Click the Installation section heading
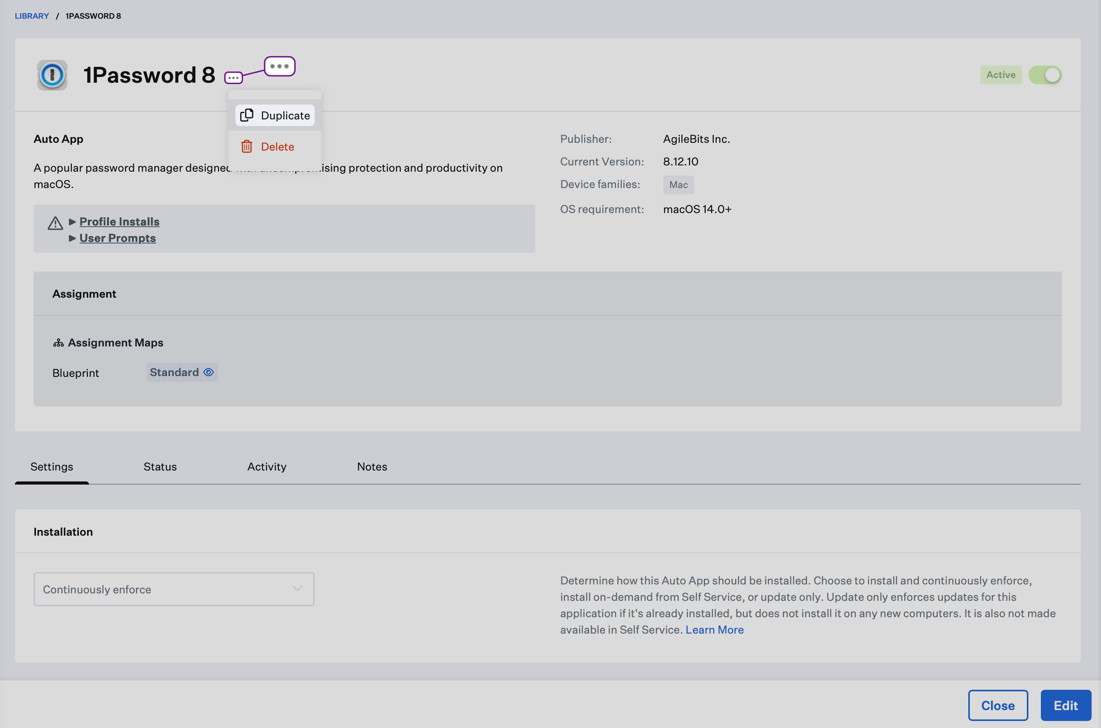Image resolution: width=1101 pixels, height=728 pixels. [63, 532]
